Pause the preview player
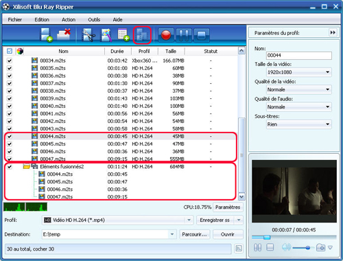The width and height of the screenshot is (343, 261). 257,247
